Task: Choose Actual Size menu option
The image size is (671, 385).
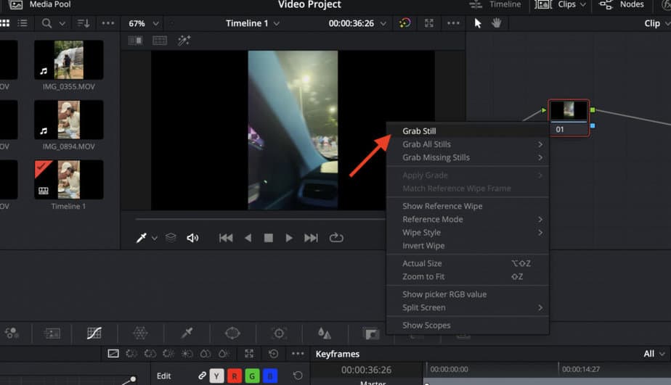Action: [x=468, y=263]
